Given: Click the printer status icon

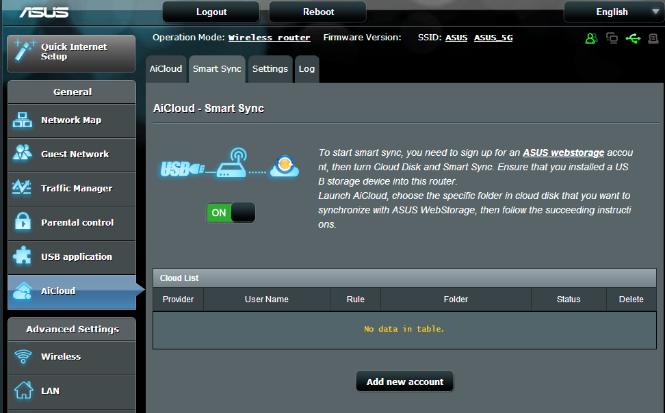Looking at the screenshot, I should coord(653,38).
